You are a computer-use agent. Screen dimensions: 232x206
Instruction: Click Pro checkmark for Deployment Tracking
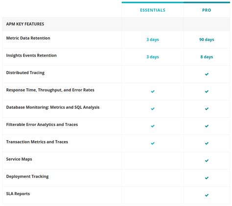pyautogui.click(x=207, y=178)
